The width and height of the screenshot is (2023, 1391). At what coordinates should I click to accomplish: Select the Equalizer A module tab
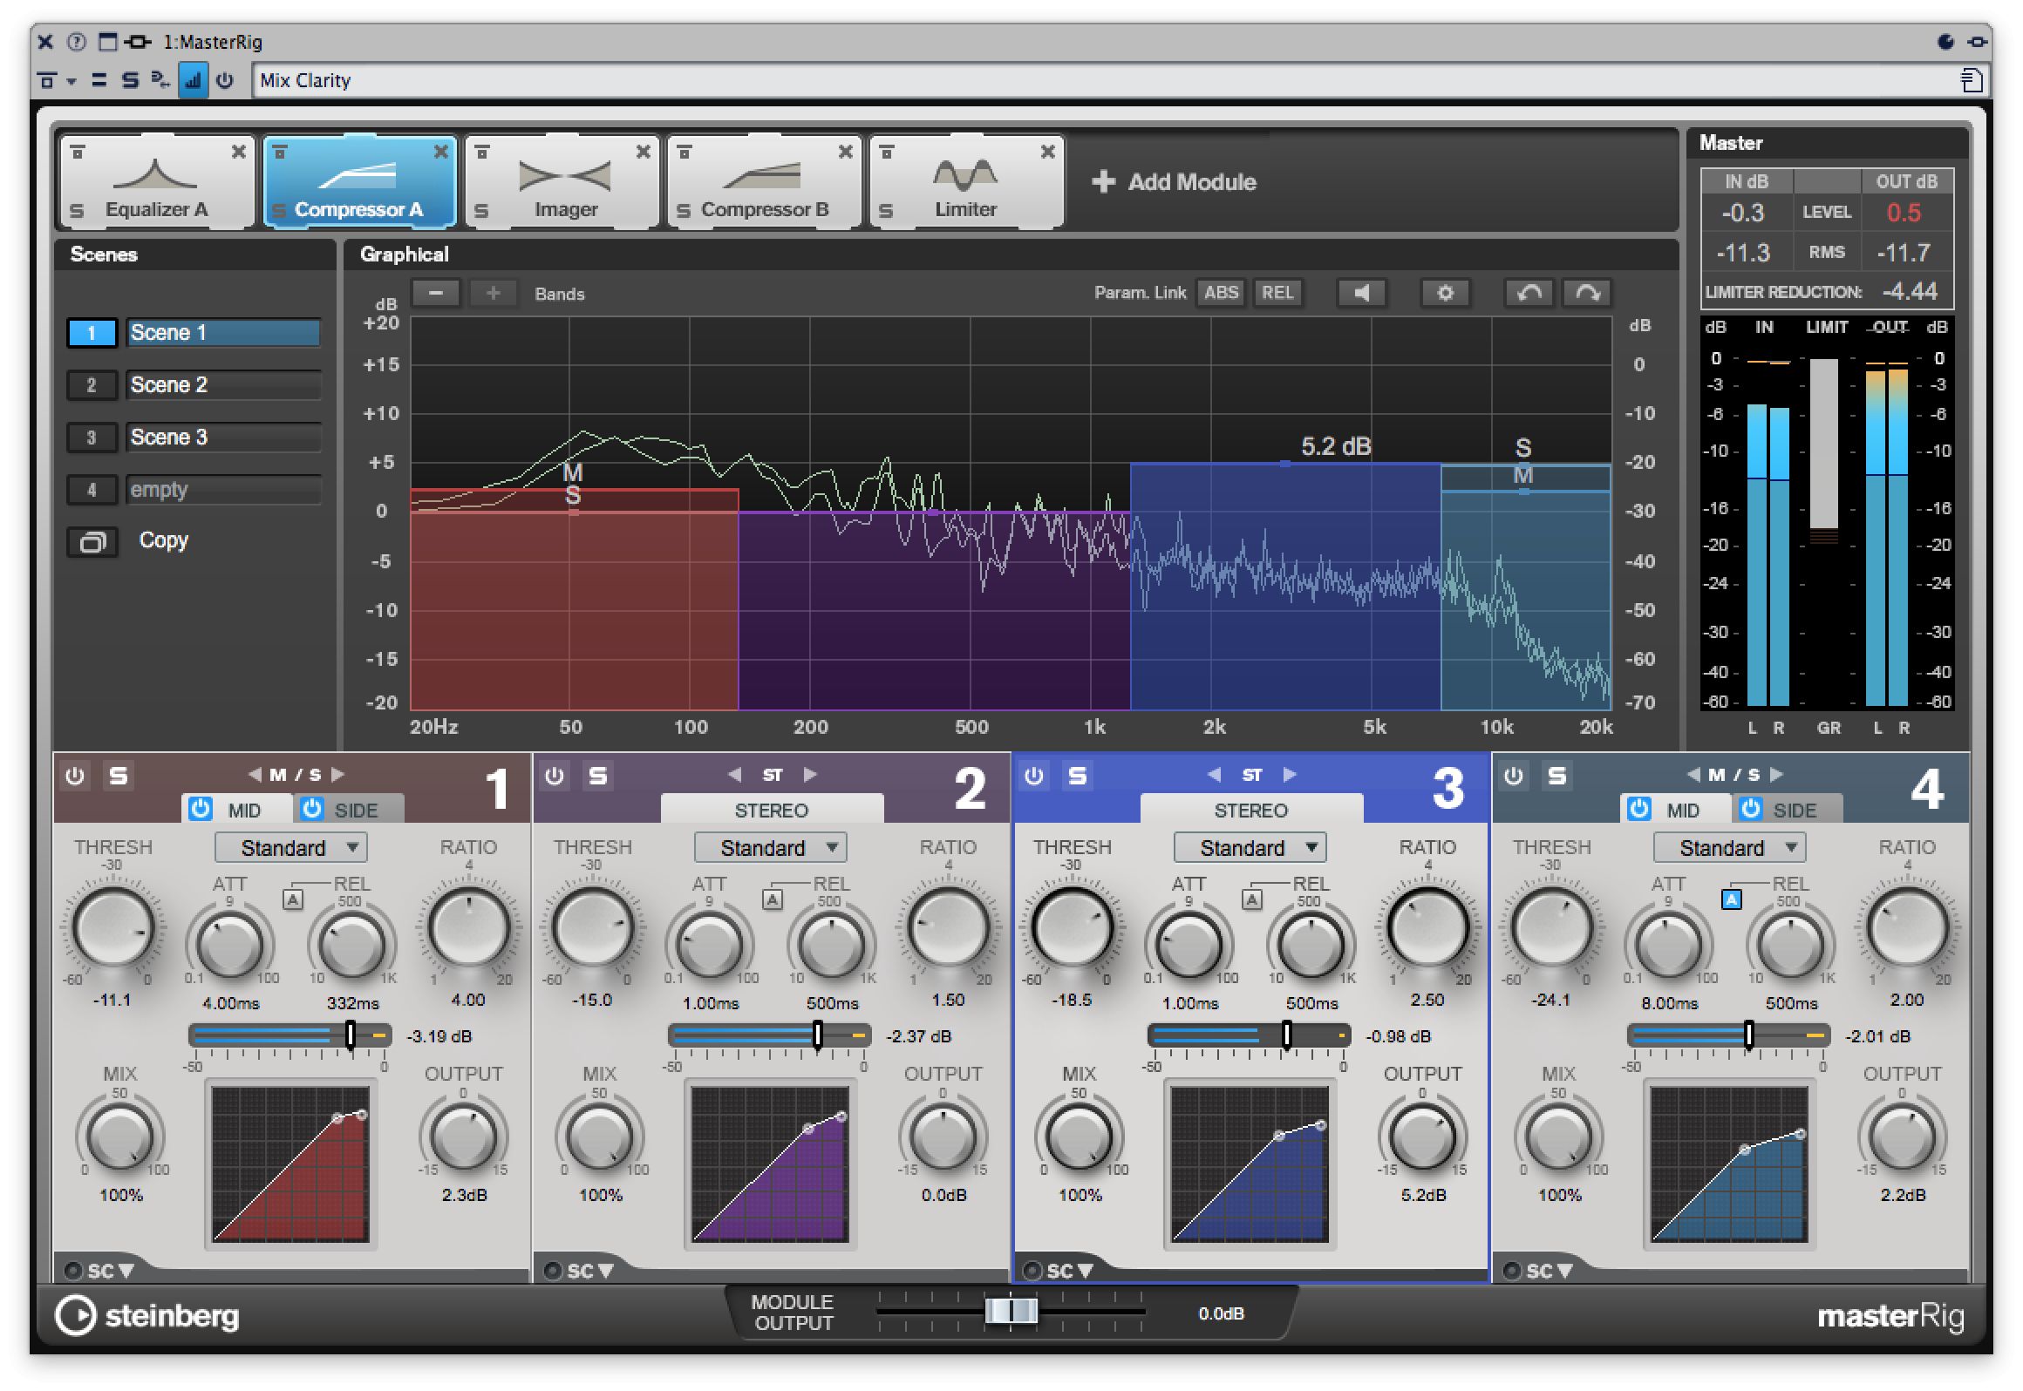pos(157,181)
